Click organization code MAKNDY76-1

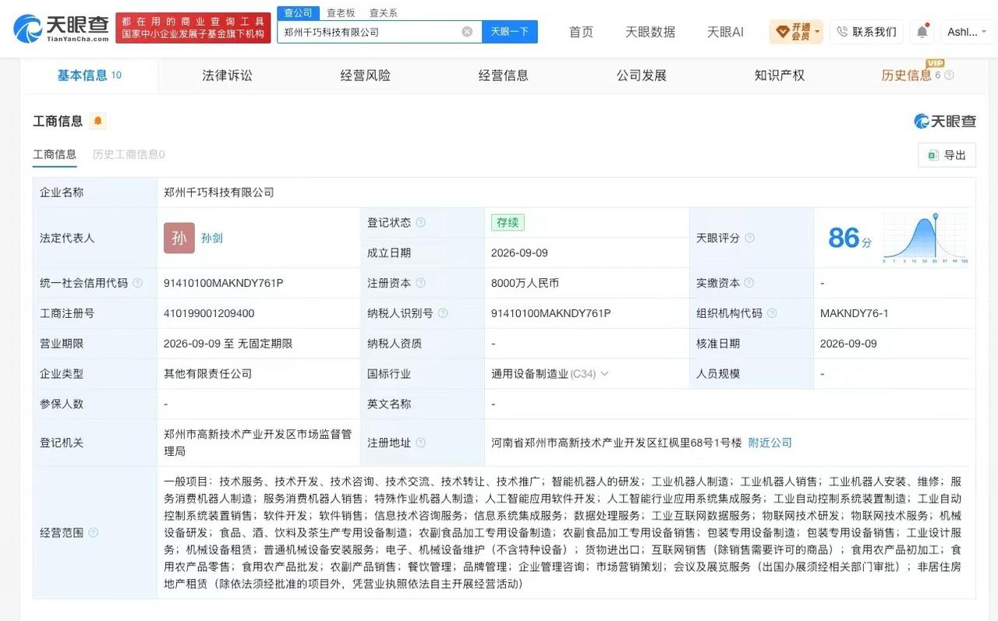pyautogui.click(x=855, y=313)
